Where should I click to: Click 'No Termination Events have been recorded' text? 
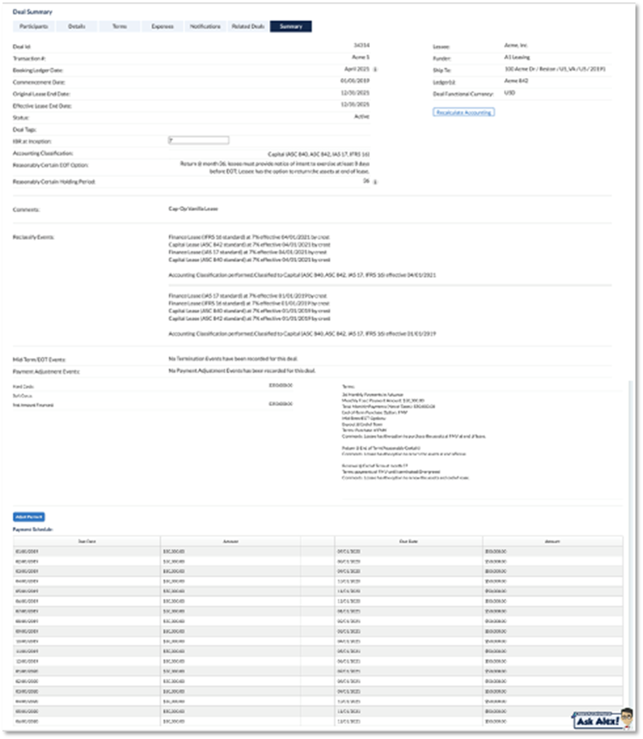(x=233, y=359)
